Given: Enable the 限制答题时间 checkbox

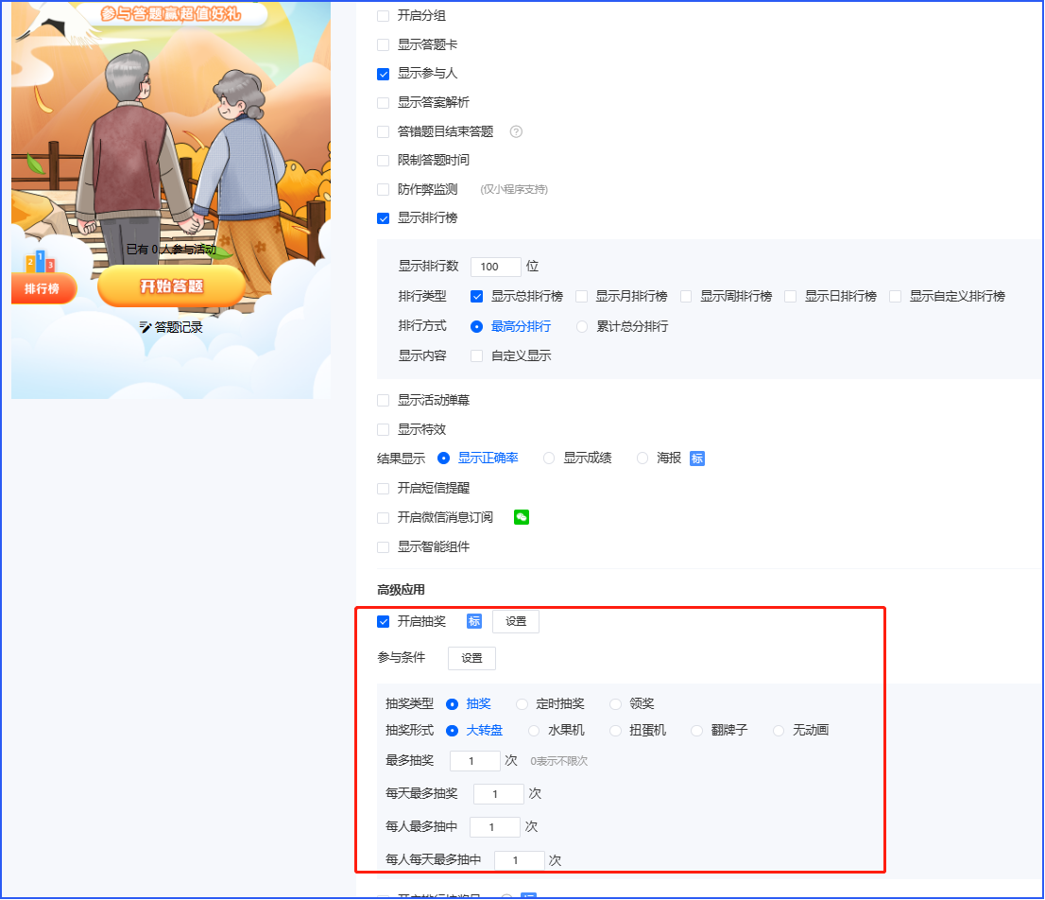Looking at the screenshot, I should [x=384, y=161].
